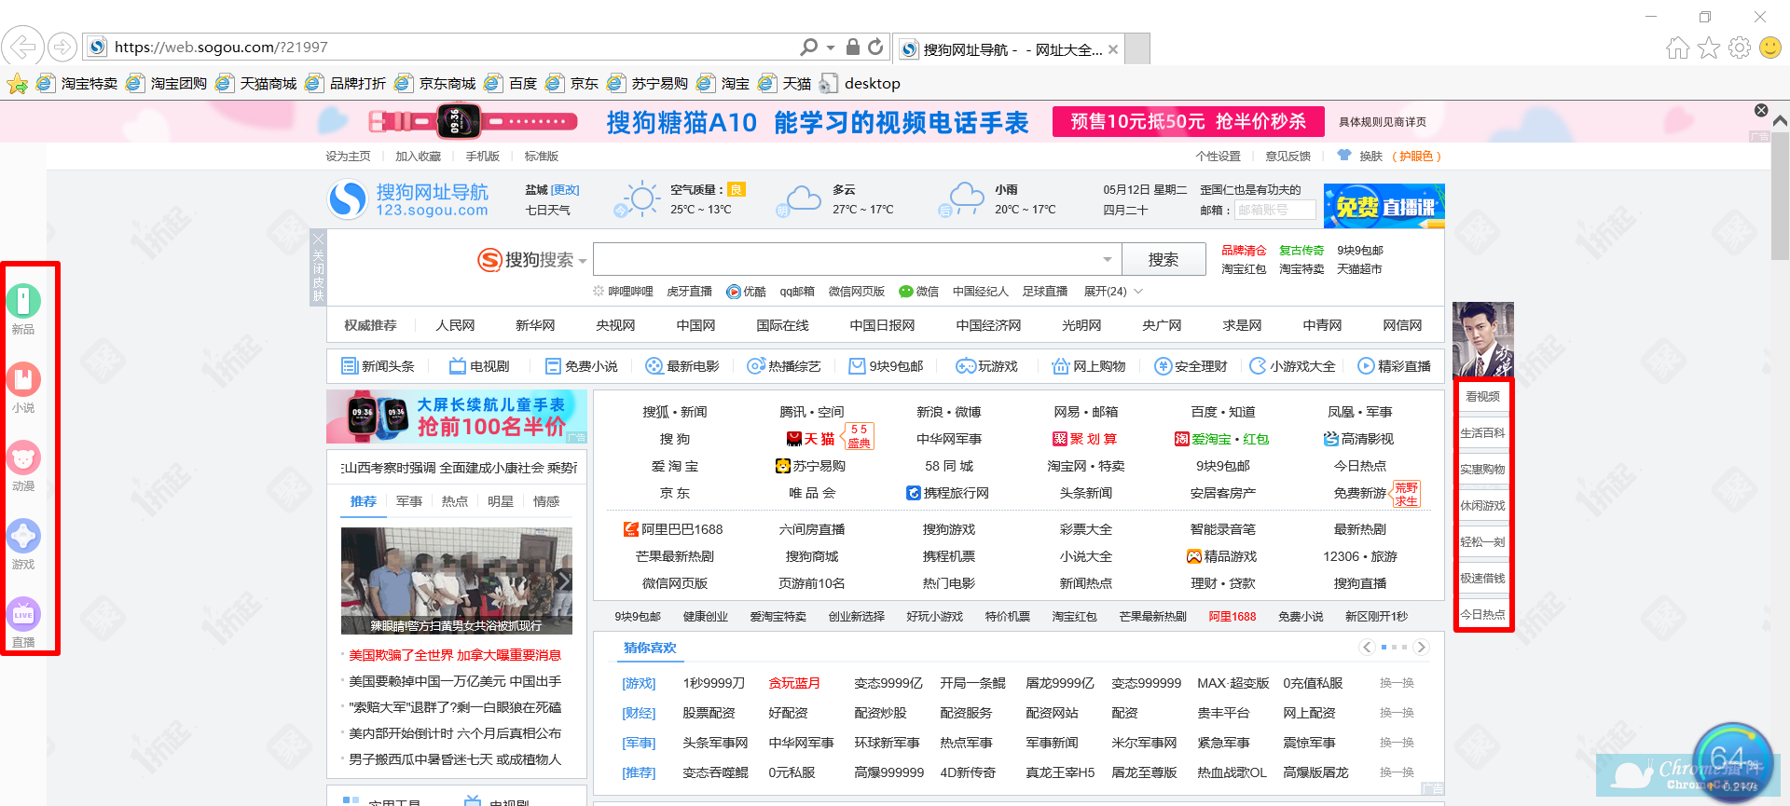Expand the quick links 展开(24)
This screenshot has width=1790, height=806.
1113,292
